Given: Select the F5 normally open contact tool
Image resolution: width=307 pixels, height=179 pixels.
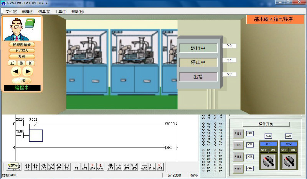Looking at the screenshot, I should pos(27,166).
